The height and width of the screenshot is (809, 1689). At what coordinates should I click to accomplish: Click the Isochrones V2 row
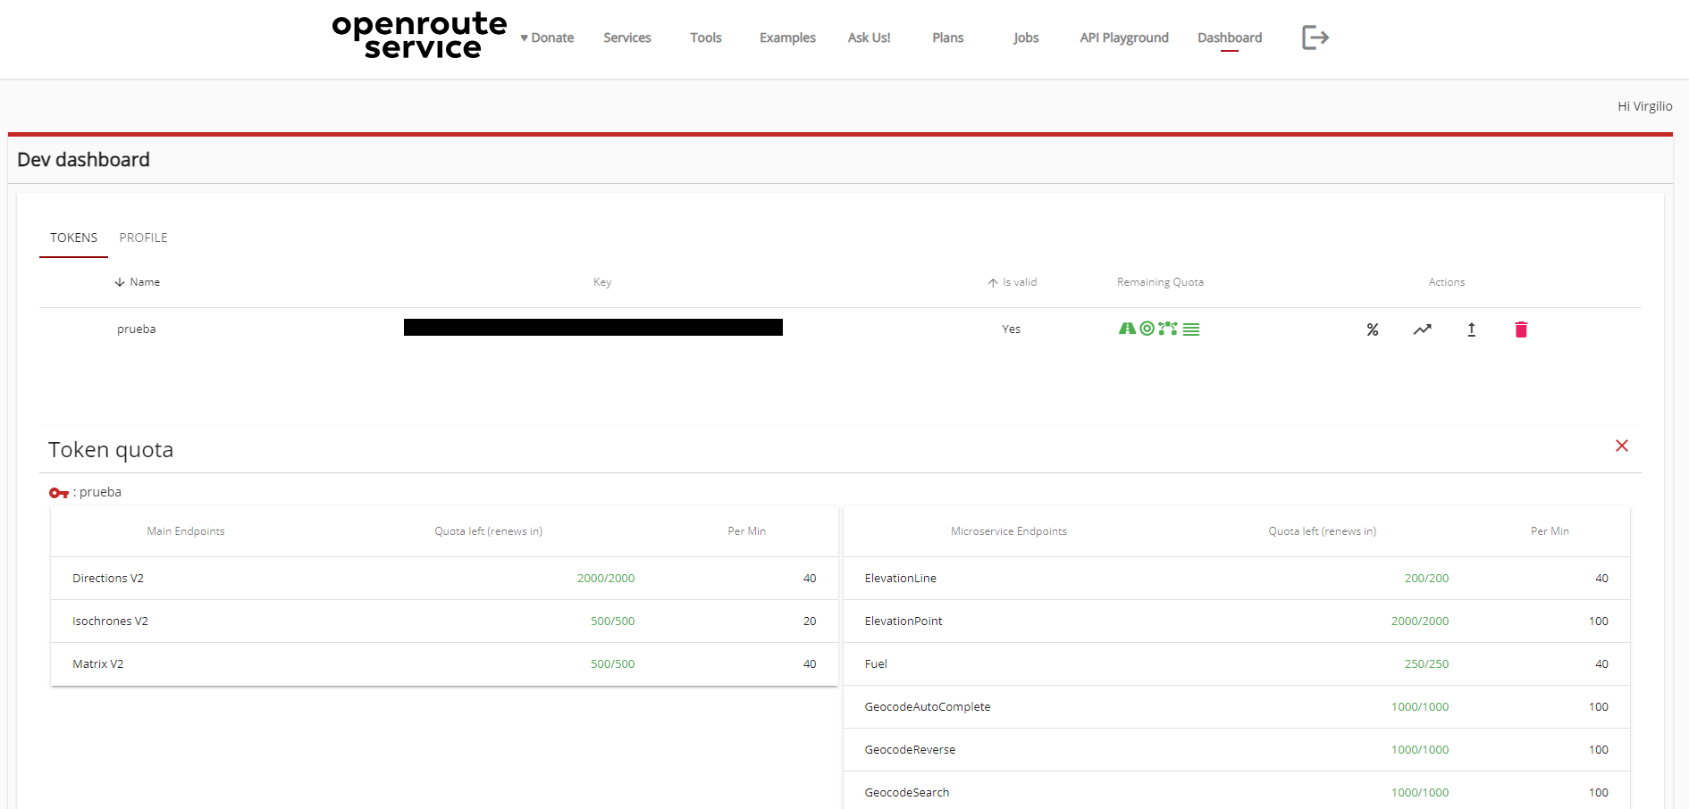point(444,621)
